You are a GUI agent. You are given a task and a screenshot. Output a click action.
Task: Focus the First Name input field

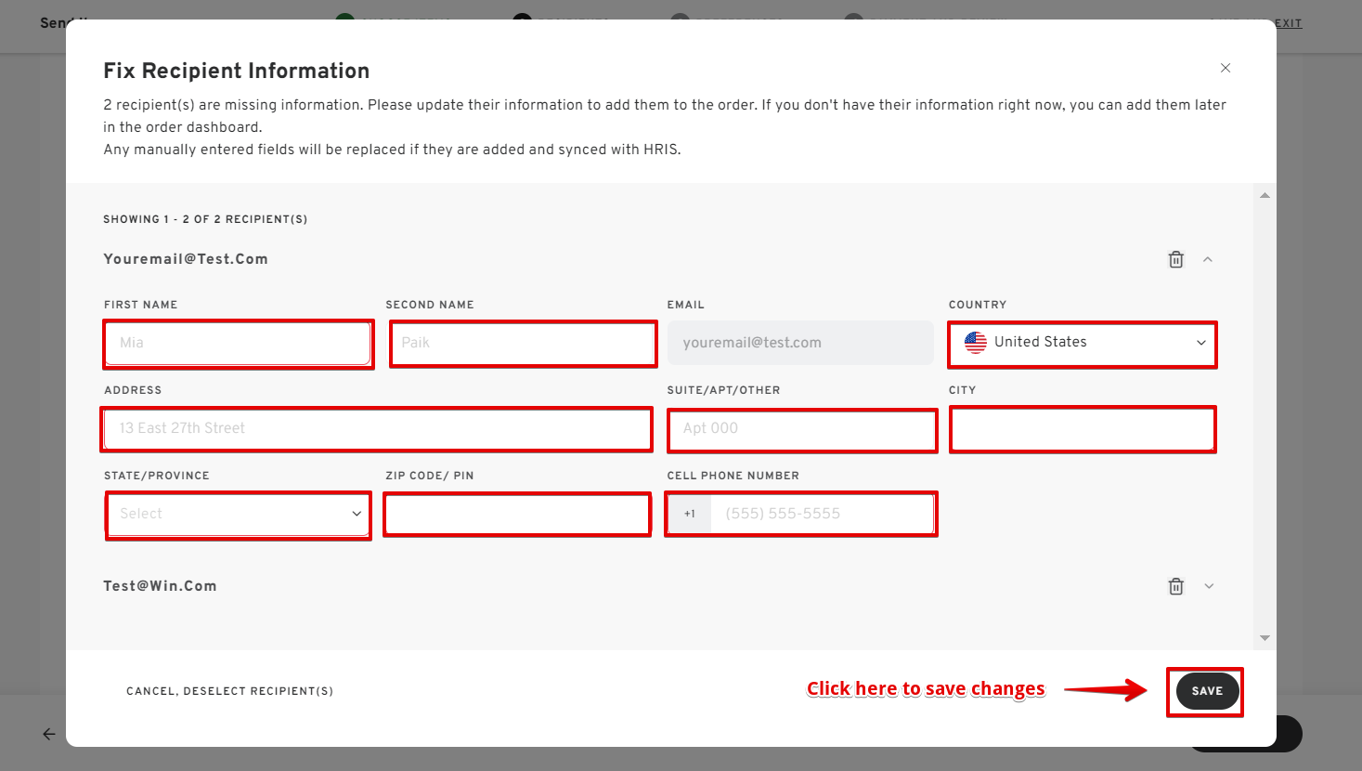pos(239,343)
